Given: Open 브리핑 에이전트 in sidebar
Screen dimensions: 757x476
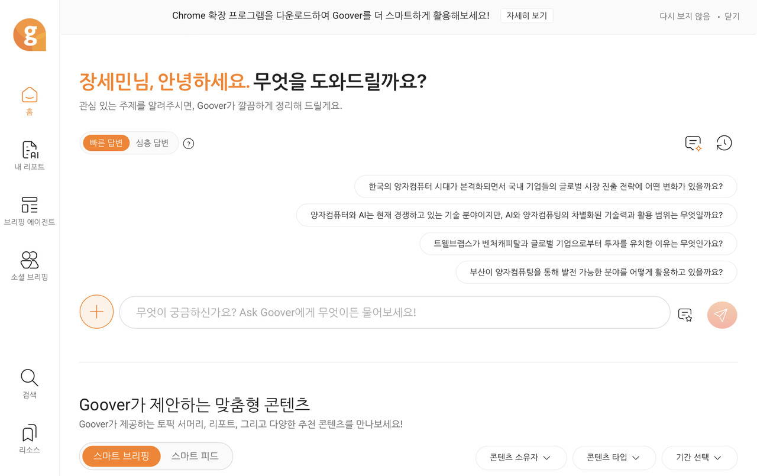Looking at the screenshot, I should 30,211.
